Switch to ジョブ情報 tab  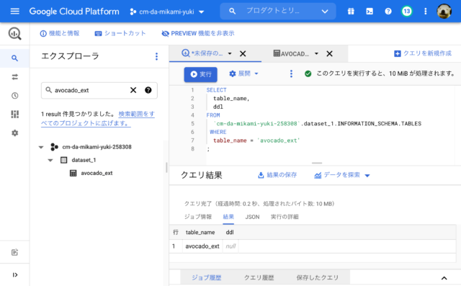(198, 217)
